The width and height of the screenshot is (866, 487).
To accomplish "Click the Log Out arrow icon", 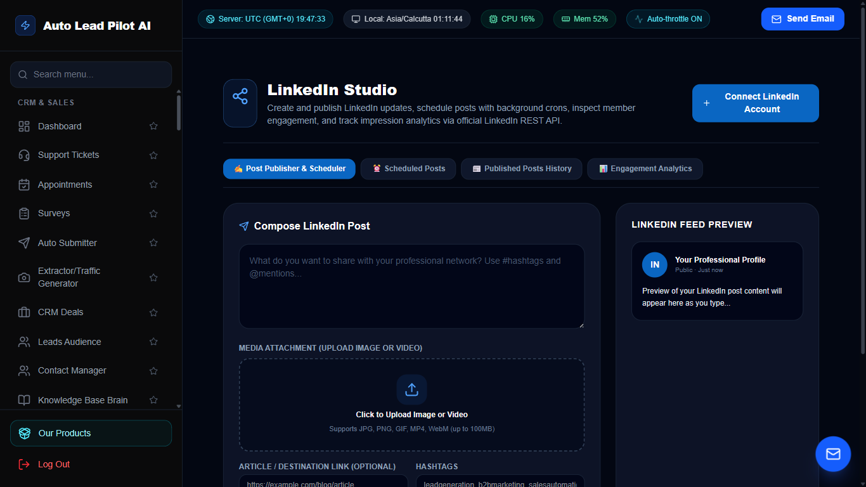I will [24, 464].
